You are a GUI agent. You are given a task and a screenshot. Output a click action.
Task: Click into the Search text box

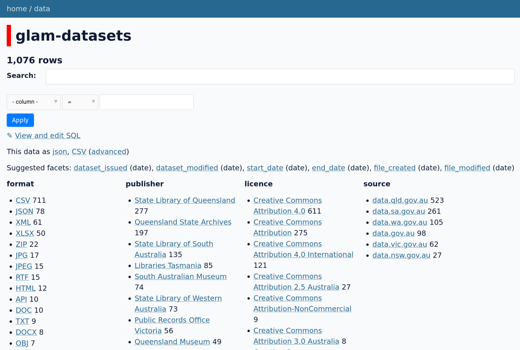(280, 76)
